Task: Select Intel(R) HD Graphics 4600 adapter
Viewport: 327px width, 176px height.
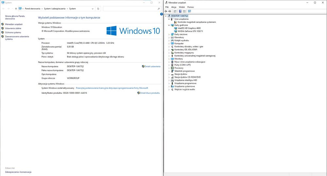Action: point(189,28)
